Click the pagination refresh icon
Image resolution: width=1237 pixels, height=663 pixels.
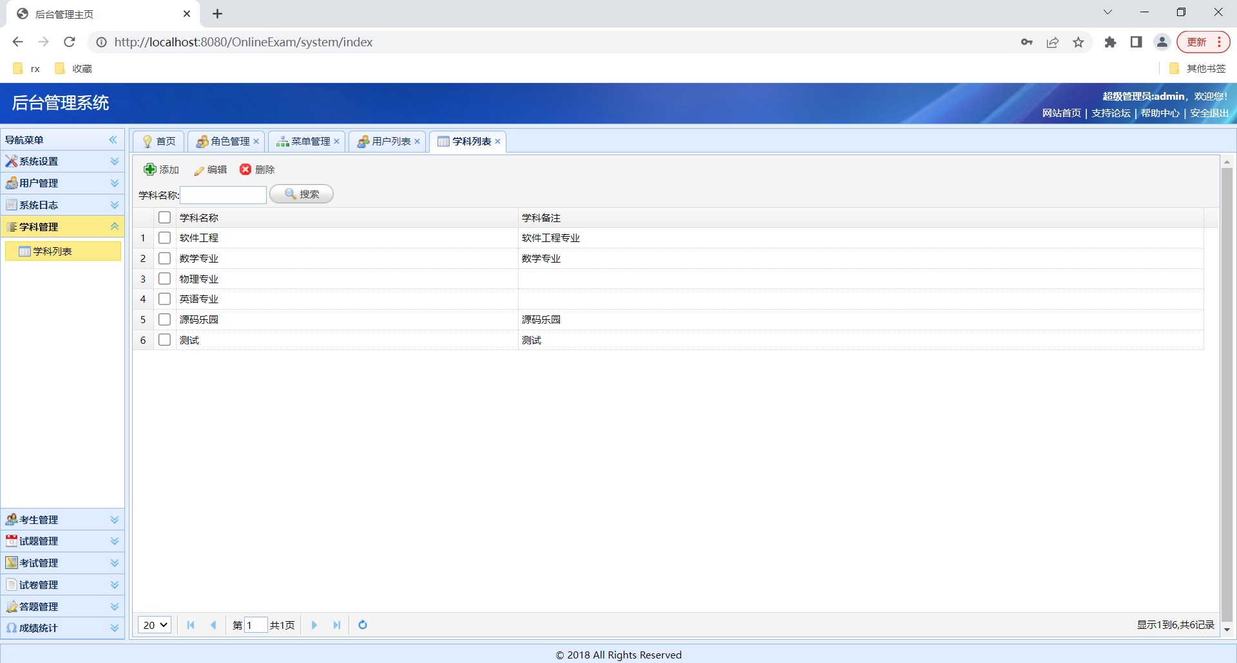click(x=363, y=625)
